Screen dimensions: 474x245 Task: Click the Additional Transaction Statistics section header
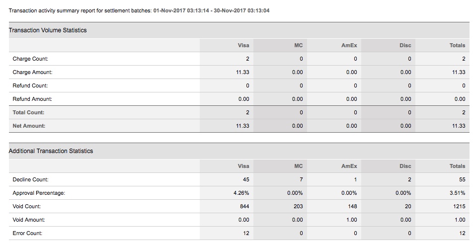51,151
